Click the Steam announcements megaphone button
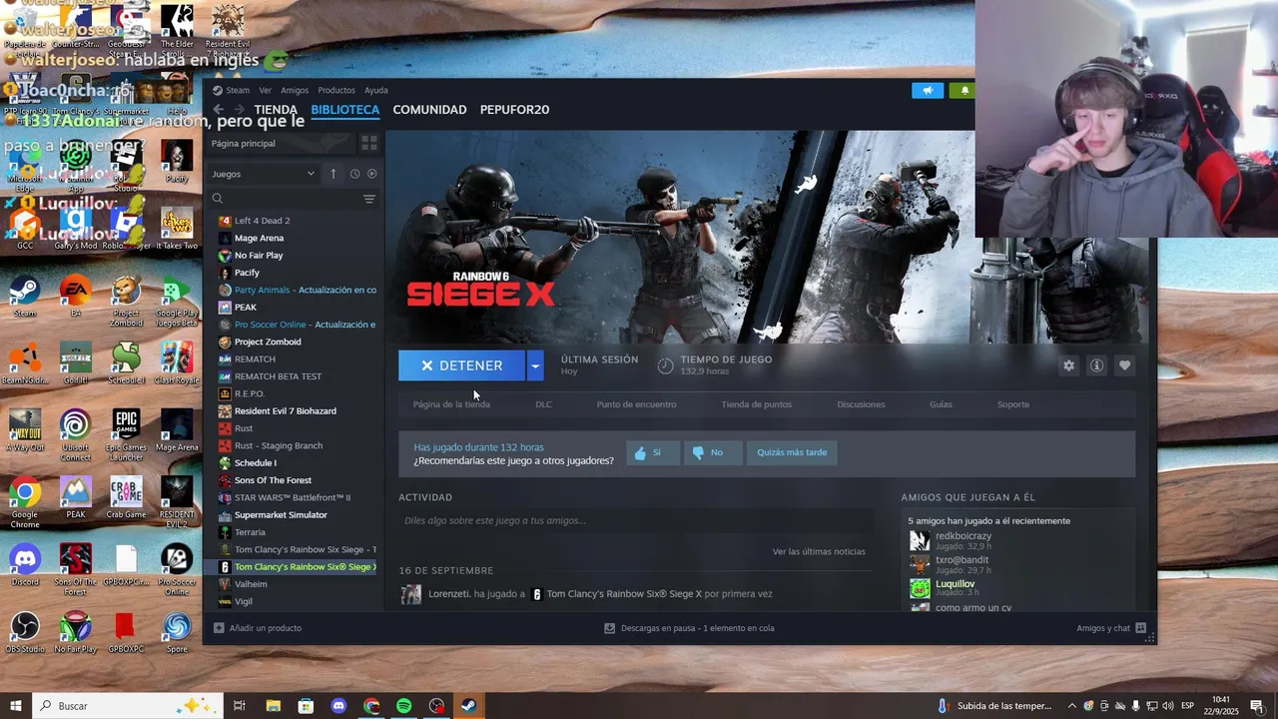The height and width of the screenshot is (719, 1278). pos(928,90)
